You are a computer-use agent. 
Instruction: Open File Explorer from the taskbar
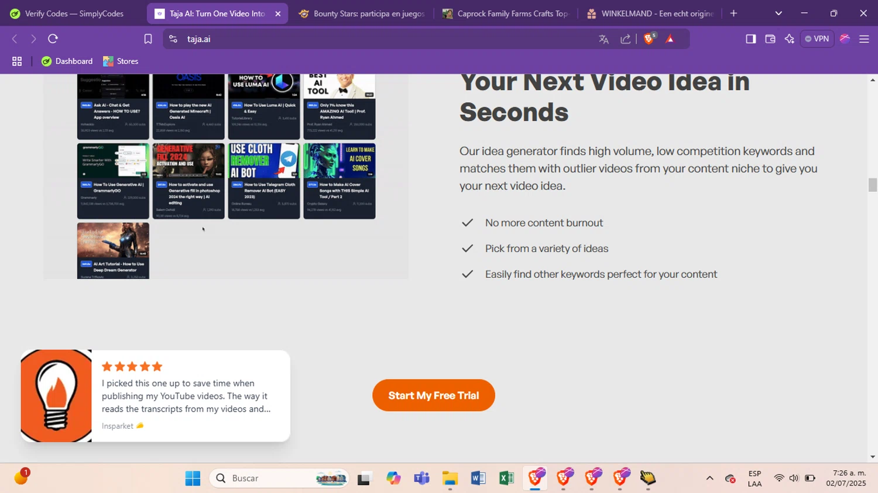[x=450, y=478]
